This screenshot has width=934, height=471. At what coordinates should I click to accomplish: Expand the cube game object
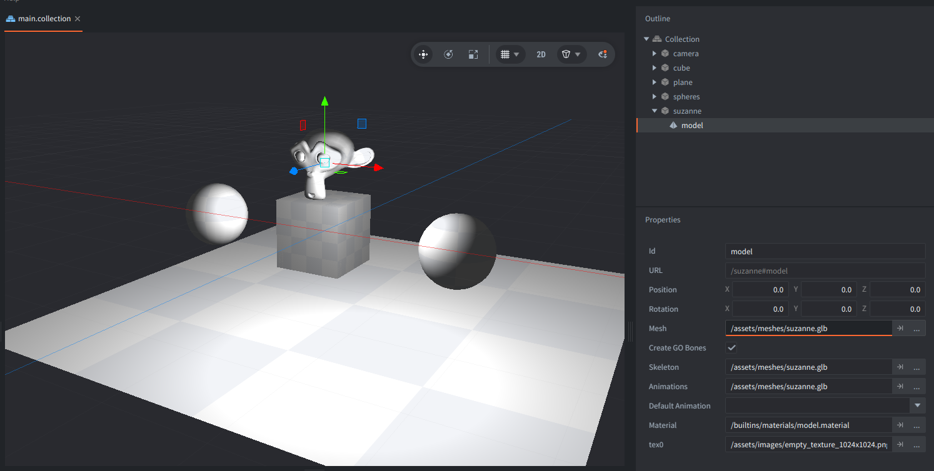[x=655, y=67]
